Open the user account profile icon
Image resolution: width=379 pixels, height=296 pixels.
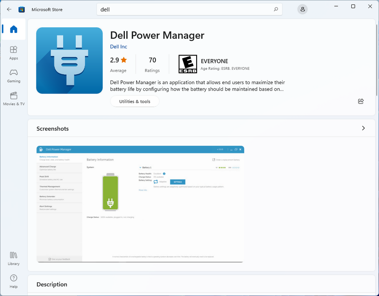[302, 9]
